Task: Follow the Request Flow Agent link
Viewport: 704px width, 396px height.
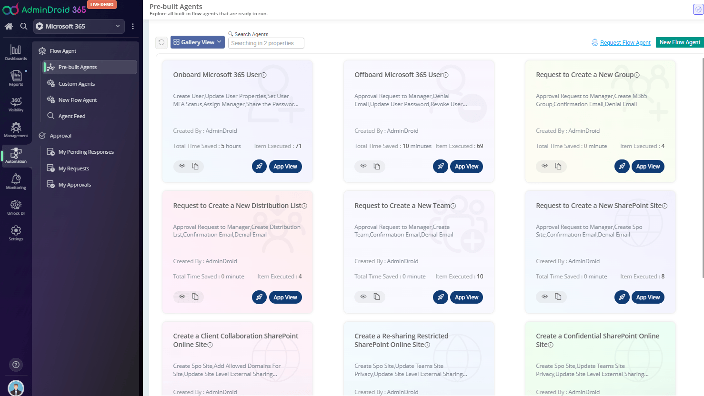Action: click(625, 43)
